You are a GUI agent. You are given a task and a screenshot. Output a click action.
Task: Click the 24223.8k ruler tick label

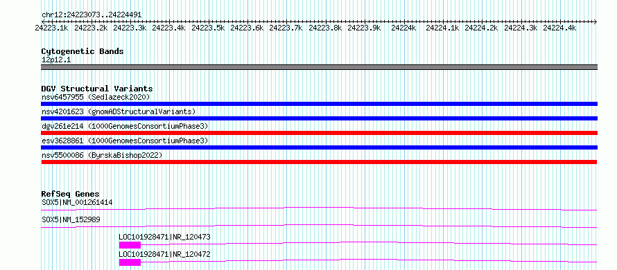(x=325, y=28)
